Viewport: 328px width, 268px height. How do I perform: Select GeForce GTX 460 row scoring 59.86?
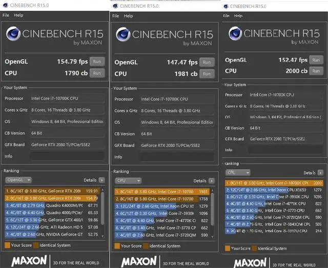52,220
